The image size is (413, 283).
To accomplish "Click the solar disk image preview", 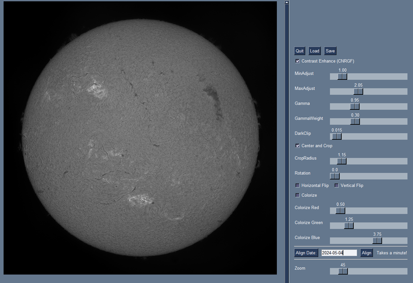I will pyautogui.click(x=140, y=138).
